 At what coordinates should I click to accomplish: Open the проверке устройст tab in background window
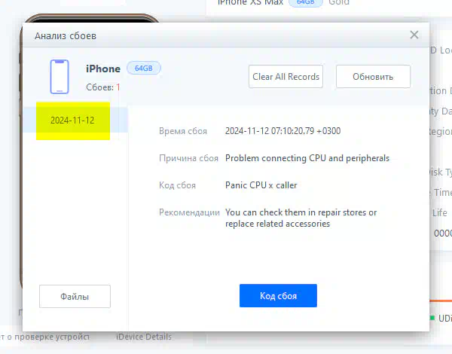pos(44,337)
